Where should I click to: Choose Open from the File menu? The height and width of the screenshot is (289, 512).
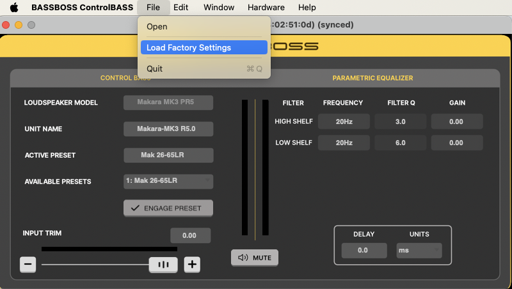[x=157, y=27]
